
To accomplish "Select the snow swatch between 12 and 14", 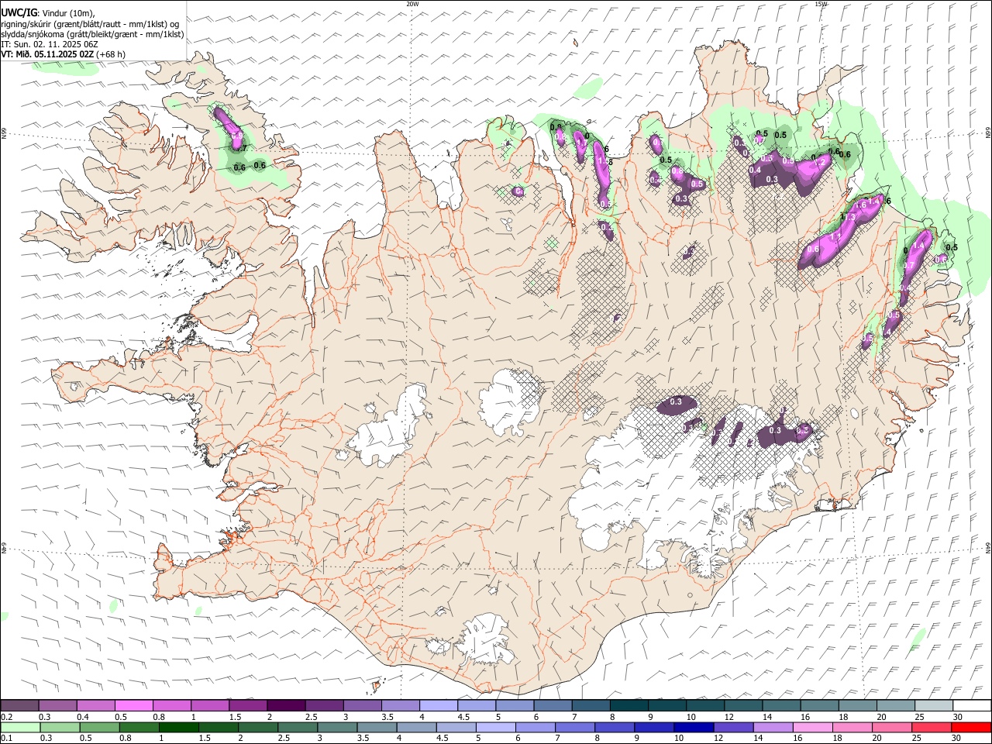I will pos(745,705).
